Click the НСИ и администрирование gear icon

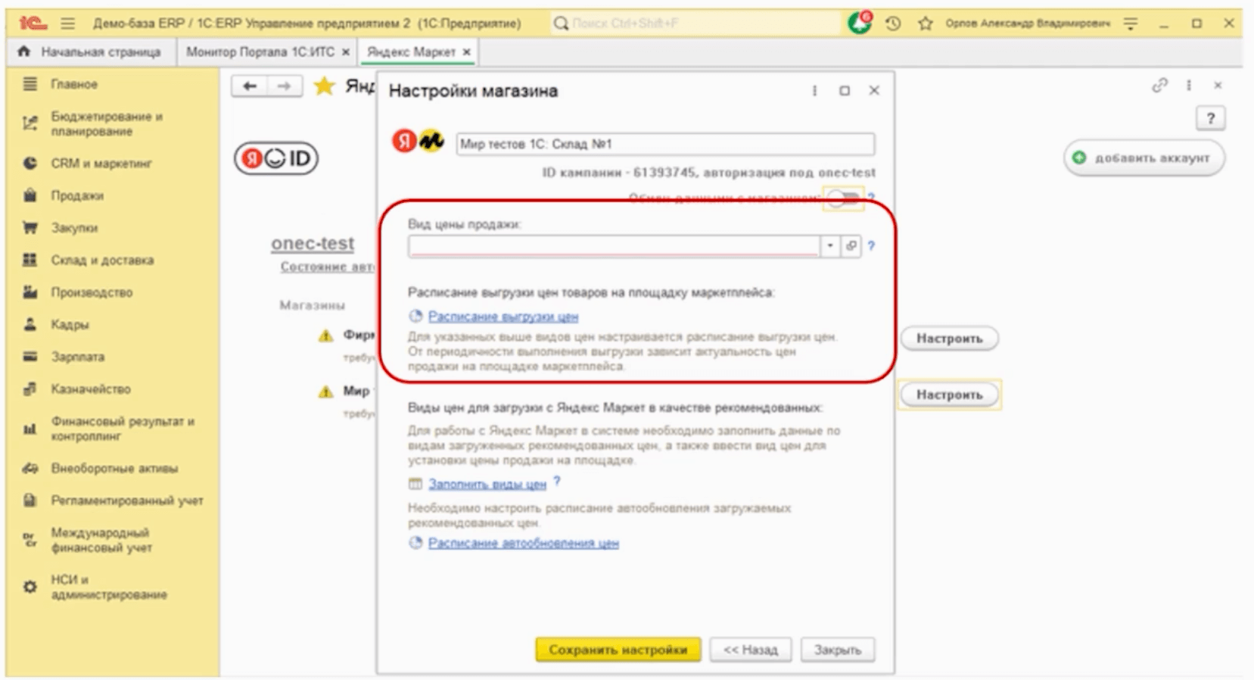click(x=30, y=587)
